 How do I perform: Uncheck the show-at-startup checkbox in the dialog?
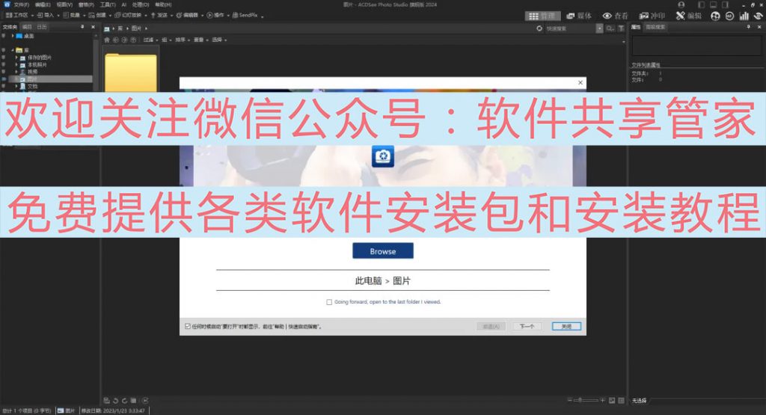click(x=188, y=326)
